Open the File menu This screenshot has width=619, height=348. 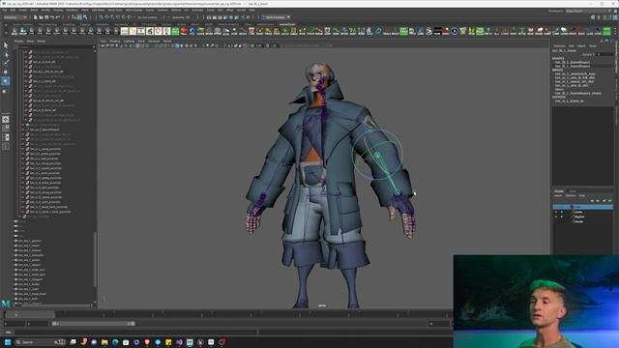click(x=4, y=10)
